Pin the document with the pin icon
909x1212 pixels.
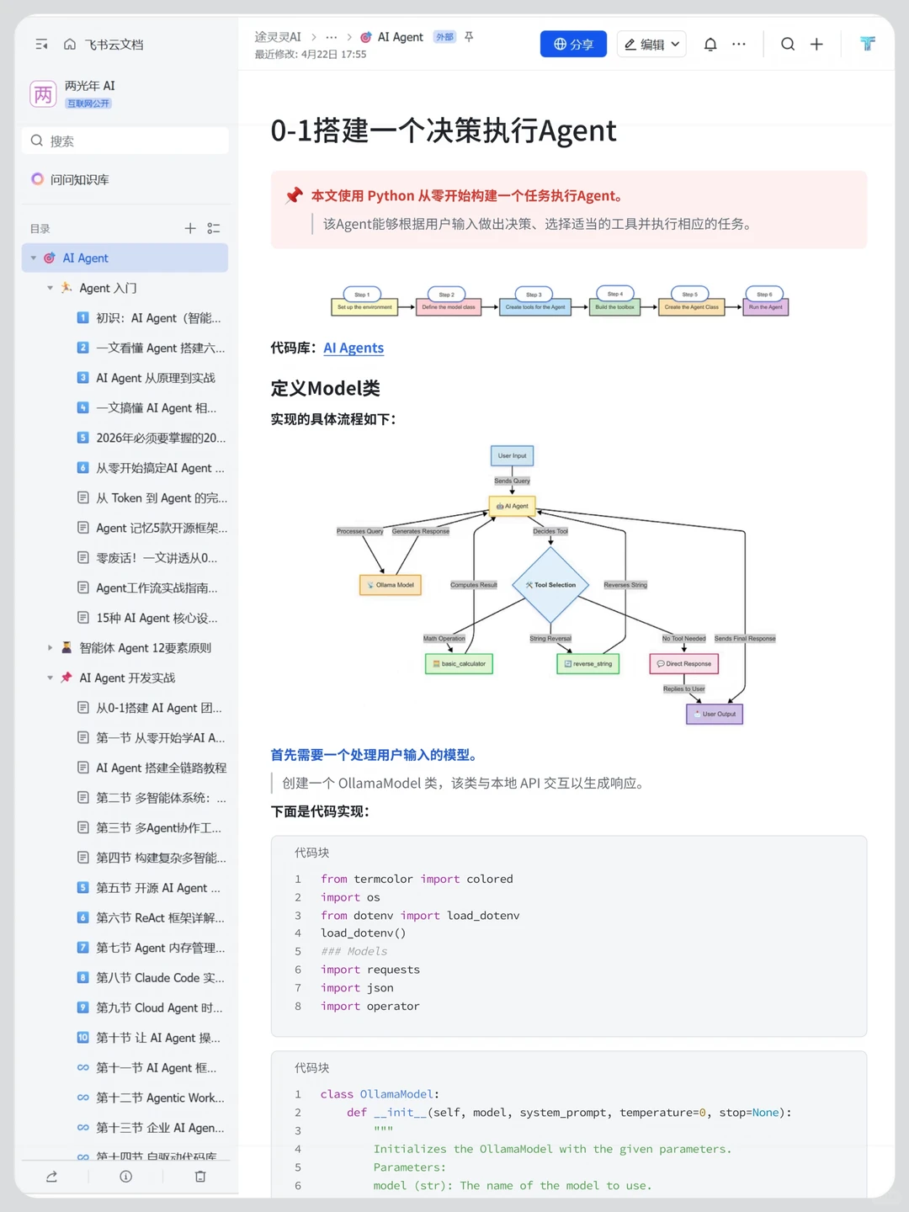[469, 37]
